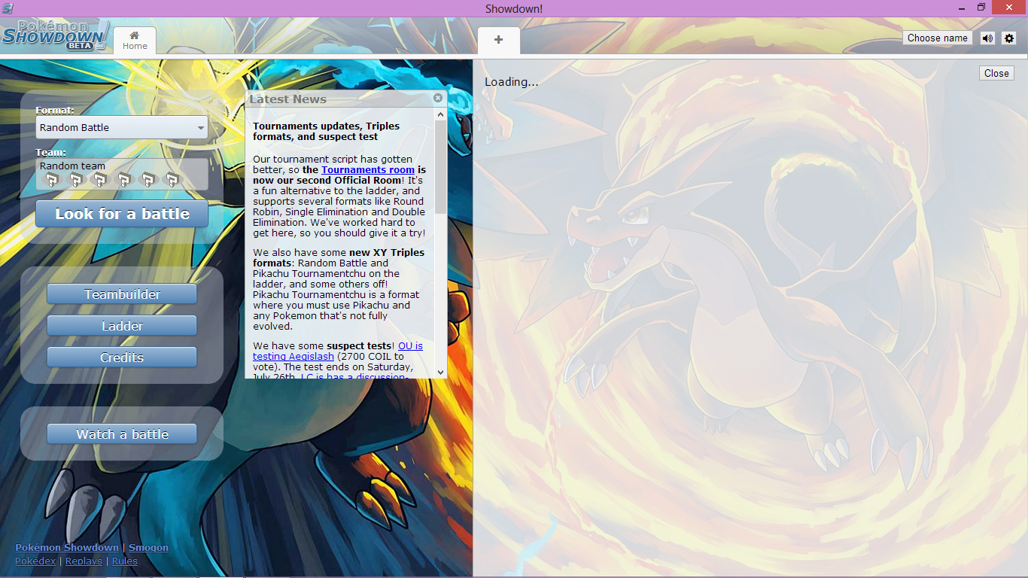Click the Loading... text
The width and height of the screenshot is (1028, 578).
512,82
